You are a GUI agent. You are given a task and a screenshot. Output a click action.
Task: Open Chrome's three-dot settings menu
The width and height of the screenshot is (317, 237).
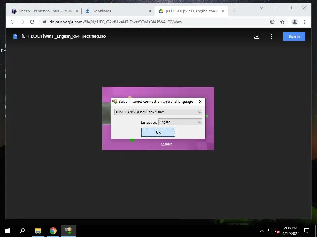click(305, 22)
